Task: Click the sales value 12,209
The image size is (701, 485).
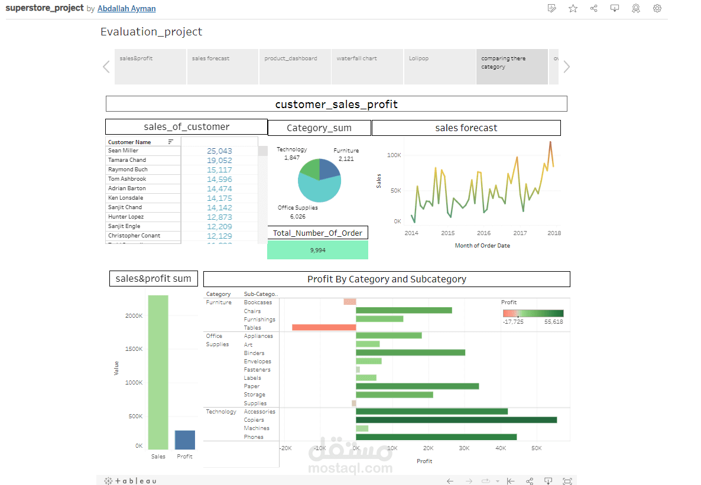Action: (x=219, y=227)
